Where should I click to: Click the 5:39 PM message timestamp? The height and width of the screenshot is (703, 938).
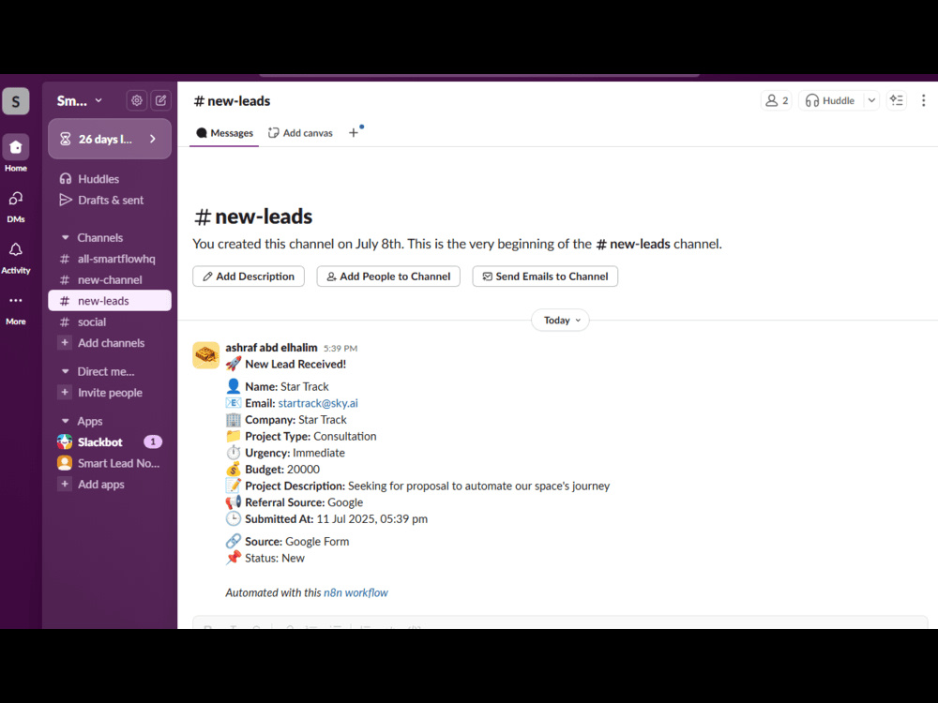click(x=340, y=348)
